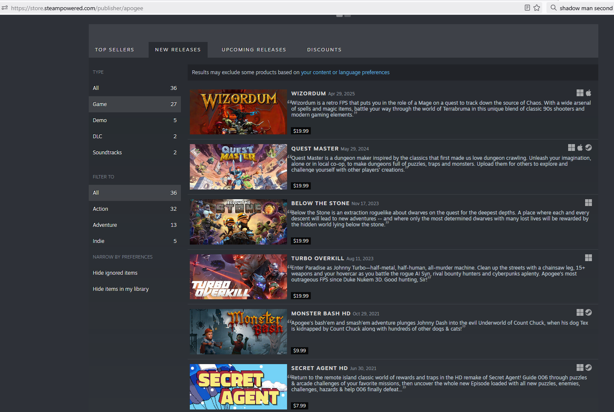The height and width of the screenshot is (412, 614).
Task: Click the $19.99 price on Quest Master
Action: point(301,186)
